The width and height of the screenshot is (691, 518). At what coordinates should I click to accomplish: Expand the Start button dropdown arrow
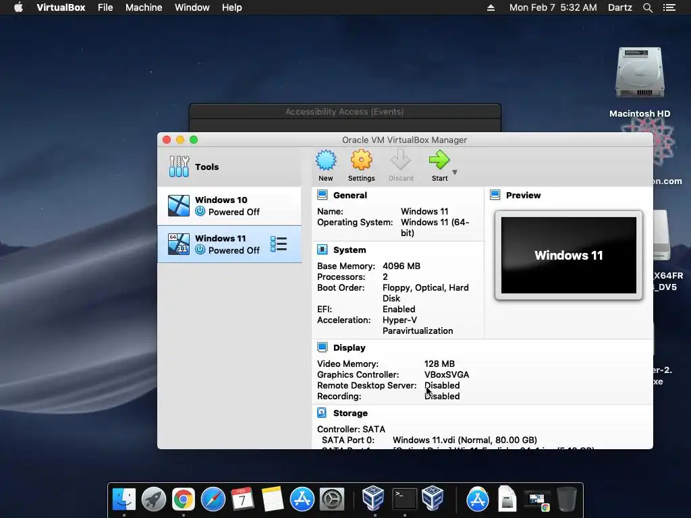(455, 172)
